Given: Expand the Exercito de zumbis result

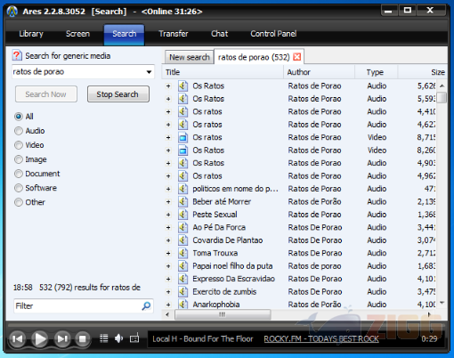Looking at the screenshot, I should tap(168, 292).
